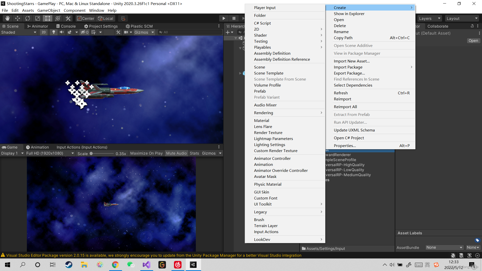482x271 pixels.
Task: Open the Full HD resolution dropdown
Action: (x=50, y=153)
